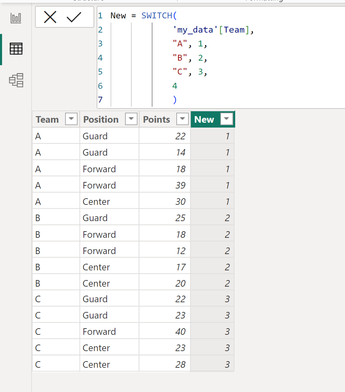
Task: Open the New column filter dropdown
Action: pyautogui.click(x=227, y=119)
